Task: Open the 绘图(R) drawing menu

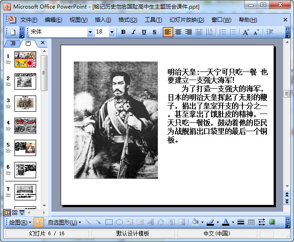Action: pos(20,222)
